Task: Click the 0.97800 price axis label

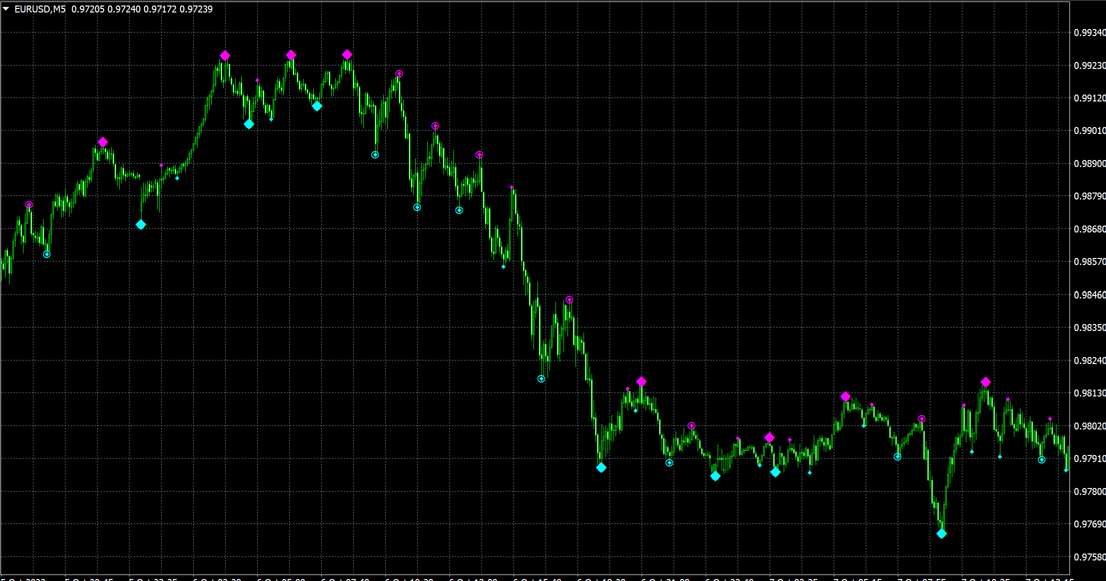Action: pos(1089,492)
